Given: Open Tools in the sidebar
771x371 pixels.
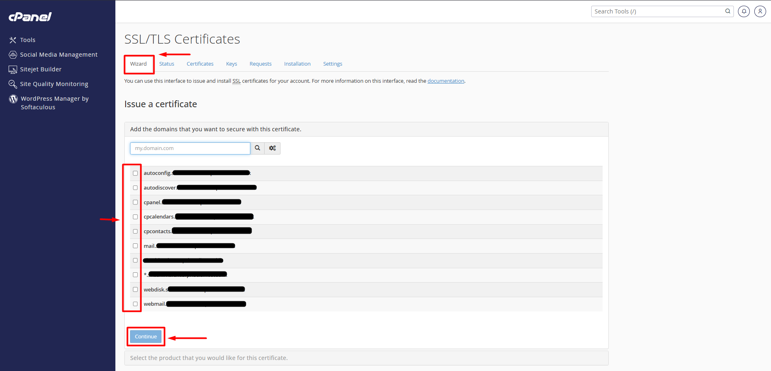Looking at the screenshot, I should (x=28, y=40).
